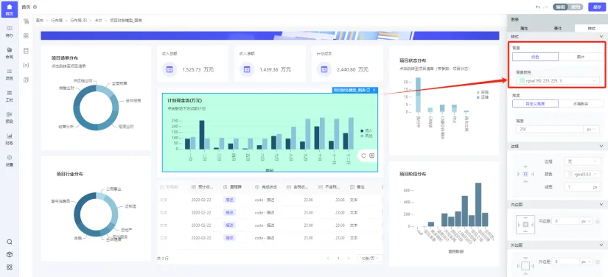The height and width of the screenshot is (277, 608).
Task: Open the 设置 gear in left sidebar
Action: tap(10, 161)
